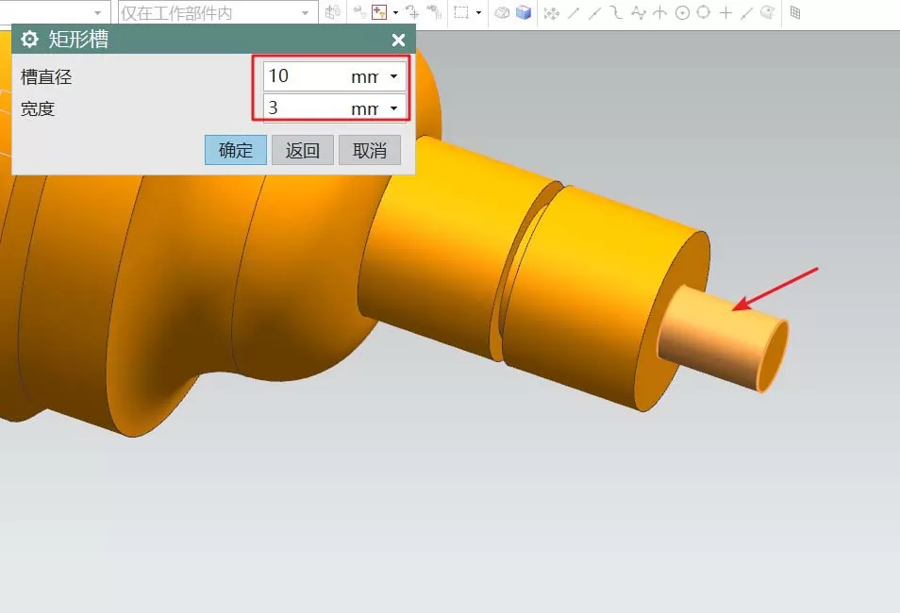
Task: Toggle the Enable Snap Point icon
Action: [x=552, y=12]
